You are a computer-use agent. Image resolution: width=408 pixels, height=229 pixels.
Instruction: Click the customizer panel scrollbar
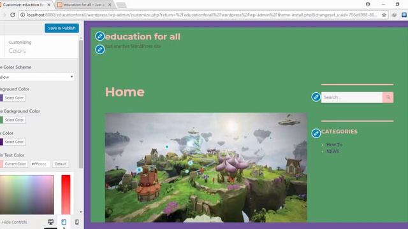[81, 104]
